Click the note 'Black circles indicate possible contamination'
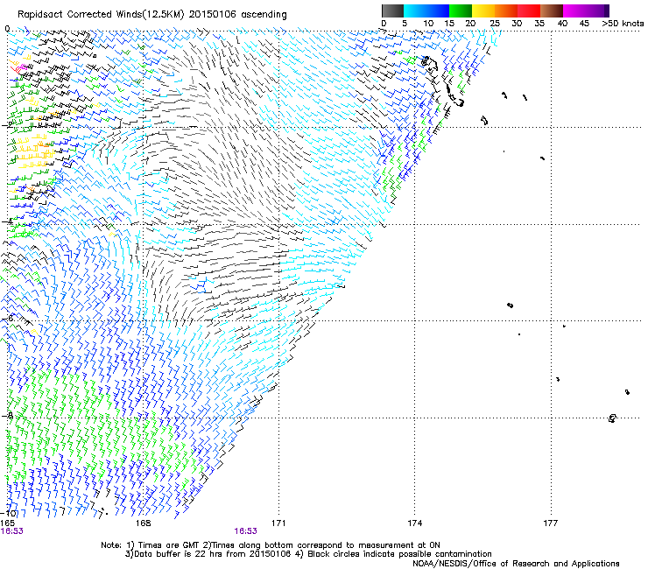 tap(399, 554)
